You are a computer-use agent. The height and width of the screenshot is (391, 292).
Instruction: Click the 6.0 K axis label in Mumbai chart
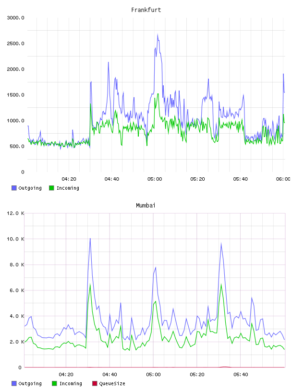(x=17, y=290)
